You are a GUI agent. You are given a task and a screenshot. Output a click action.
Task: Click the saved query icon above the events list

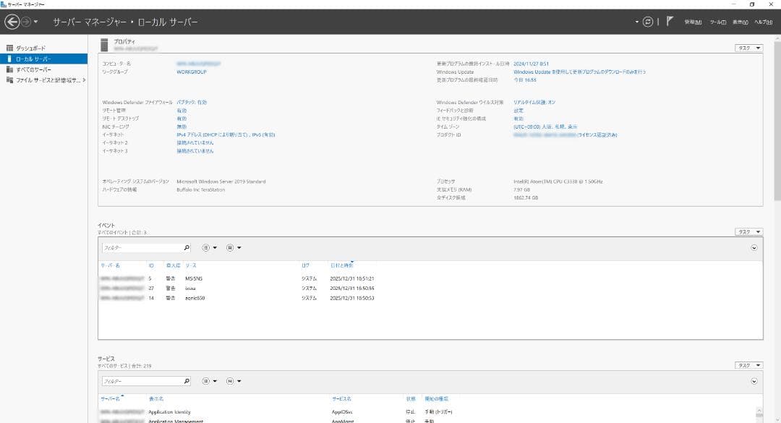(x=229, y=247)
